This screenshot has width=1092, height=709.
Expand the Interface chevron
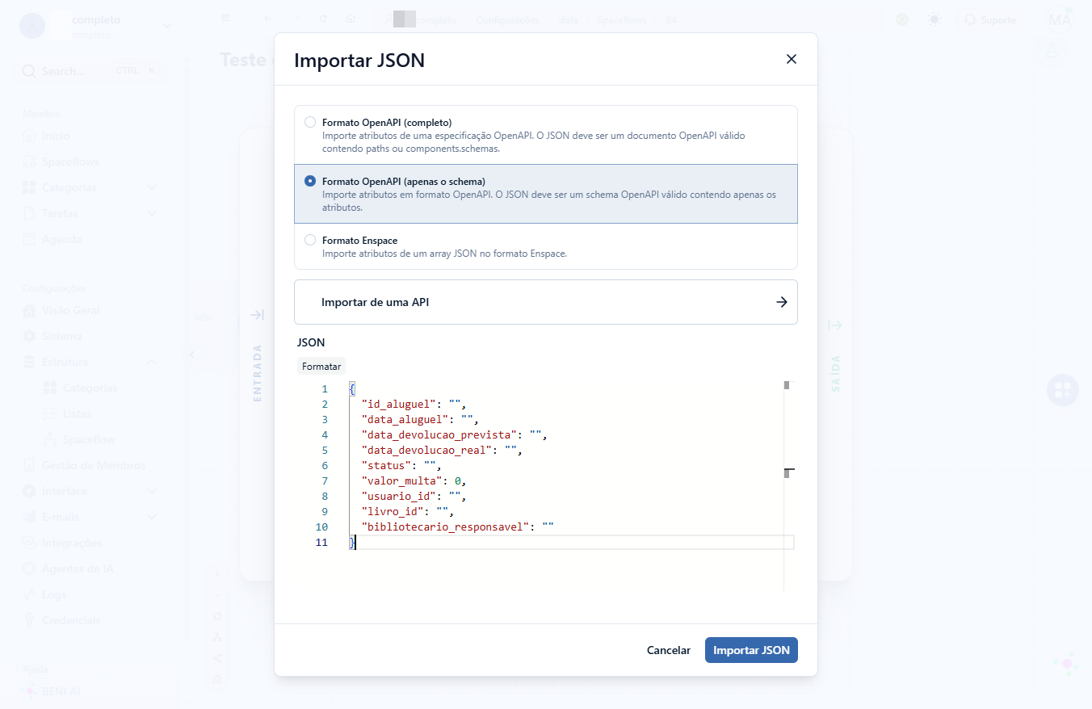click(152, 491)
